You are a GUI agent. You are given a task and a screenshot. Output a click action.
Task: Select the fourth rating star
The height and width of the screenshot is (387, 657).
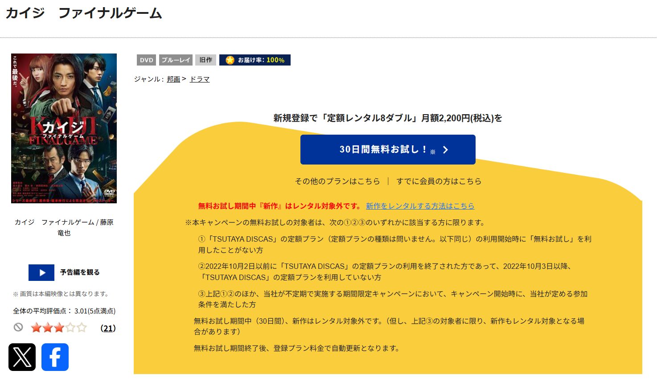pos(71,328)
